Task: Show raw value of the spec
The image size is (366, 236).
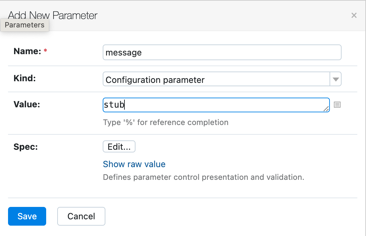Action: click(134, 164)
